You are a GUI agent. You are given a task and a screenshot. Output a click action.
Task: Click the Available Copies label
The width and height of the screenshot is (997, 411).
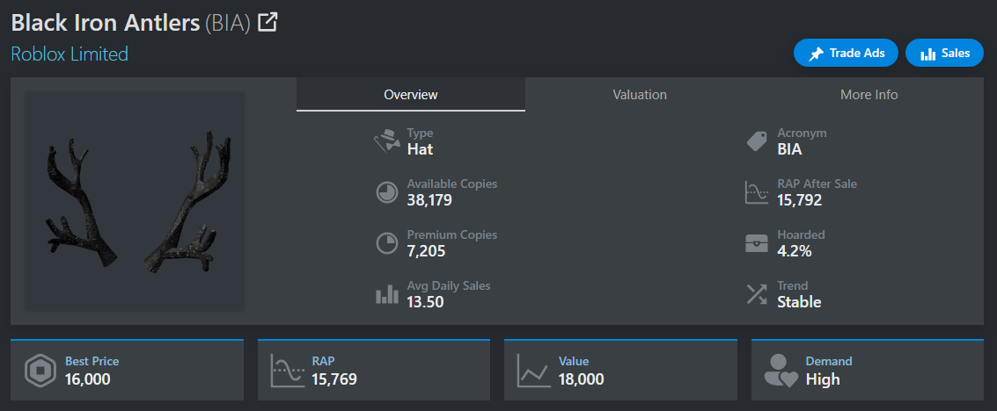(x=452, y=184)
